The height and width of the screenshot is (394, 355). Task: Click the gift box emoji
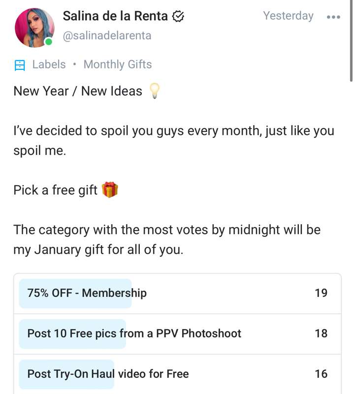pos(110,190)
